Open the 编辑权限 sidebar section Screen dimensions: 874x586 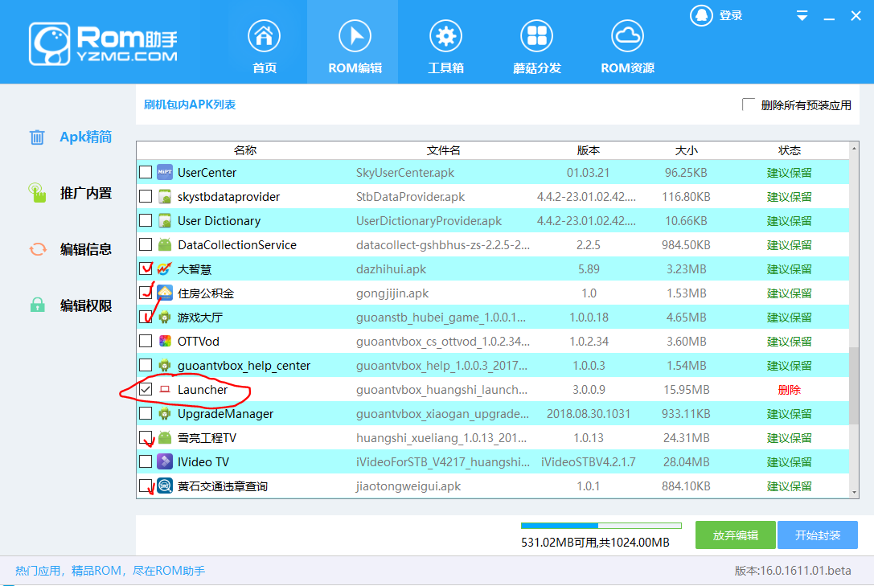point(71,305)
